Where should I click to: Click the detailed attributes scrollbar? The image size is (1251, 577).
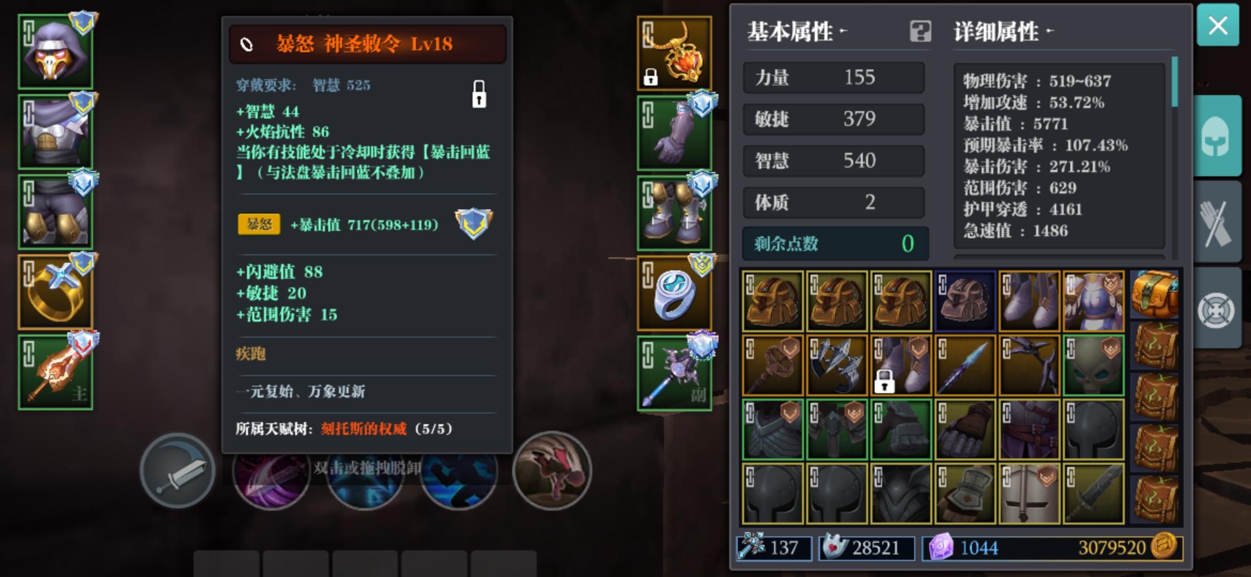[x=1175, y=82]
